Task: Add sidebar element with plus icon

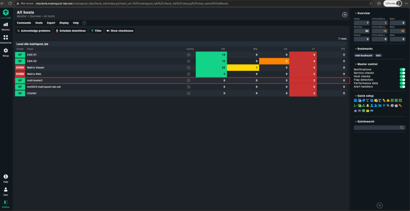Action: (380, 205)
